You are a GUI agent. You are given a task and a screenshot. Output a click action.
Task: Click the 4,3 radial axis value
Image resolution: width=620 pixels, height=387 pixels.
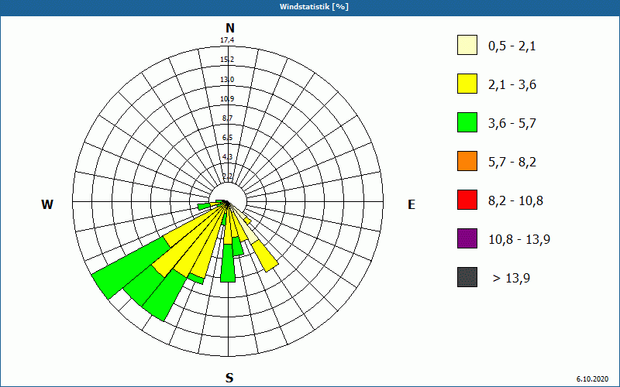(x=227, y=157)
